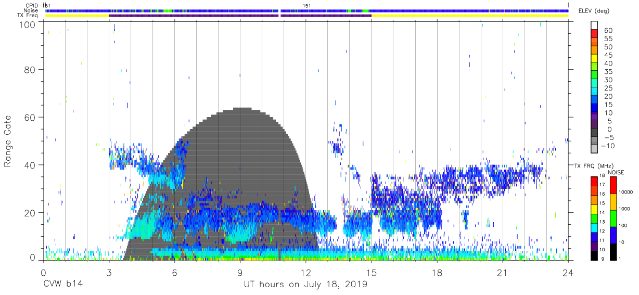
Task: Click the '12' tick on the UT hours axis
Action: [305, 273]
